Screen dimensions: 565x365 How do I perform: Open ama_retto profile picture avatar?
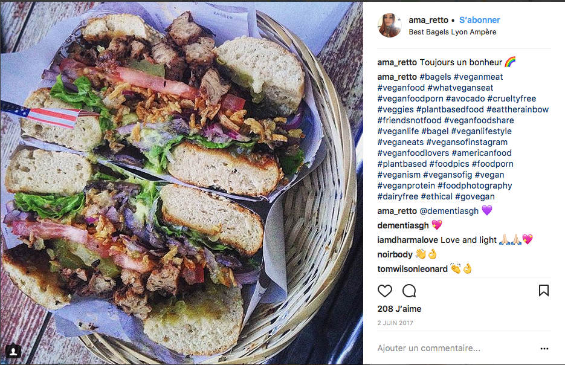(x=390, y=25)
